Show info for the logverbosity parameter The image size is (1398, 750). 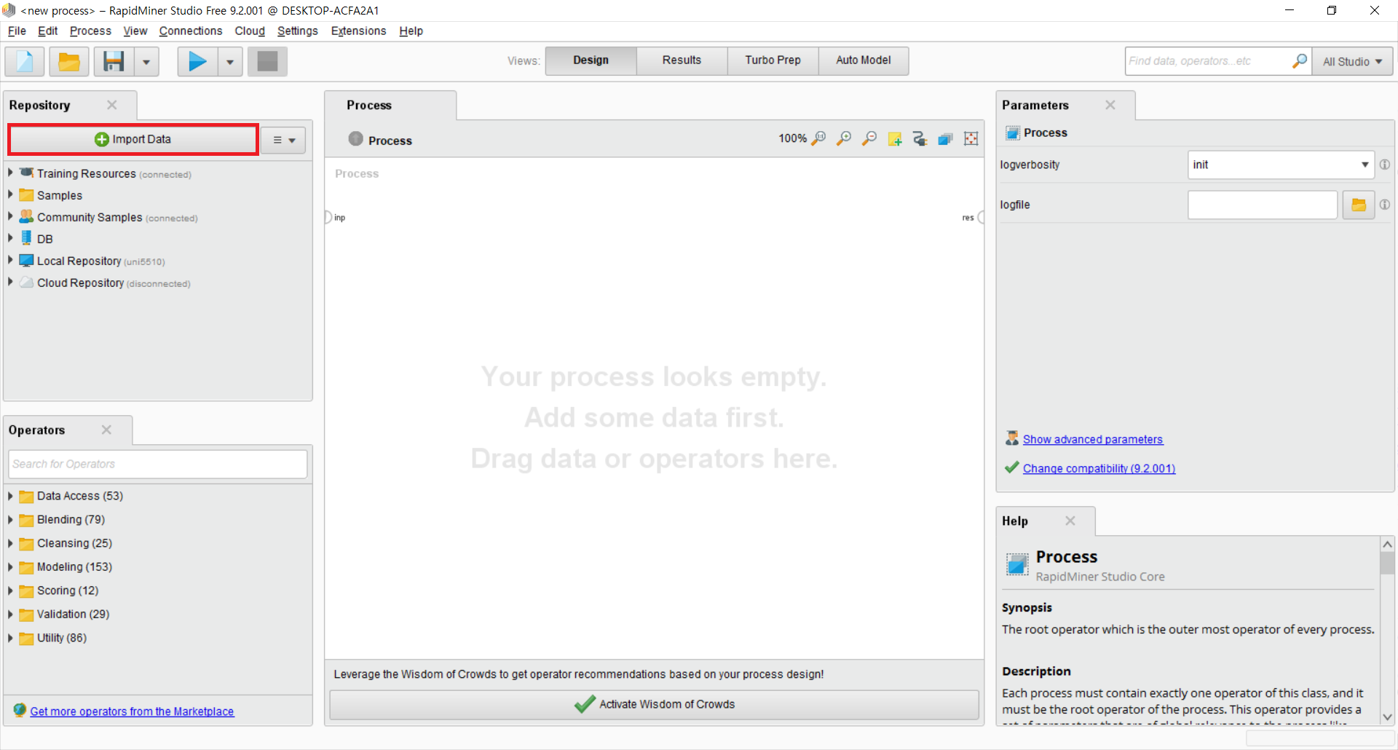pyautogui.click(x=1385, y=165)
